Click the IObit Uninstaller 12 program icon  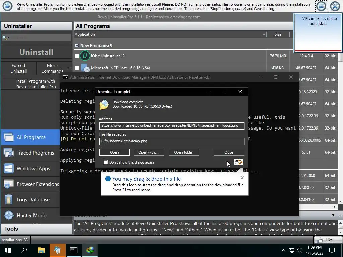(x=85, y=56)
